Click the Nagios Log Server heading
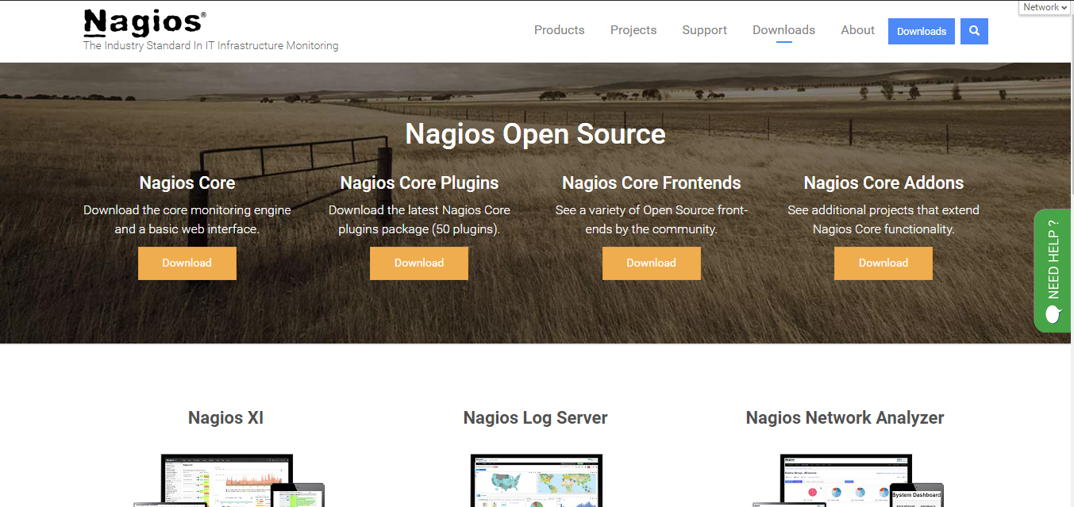Screen dimensions: 1074x507 [x=536, y=417]
